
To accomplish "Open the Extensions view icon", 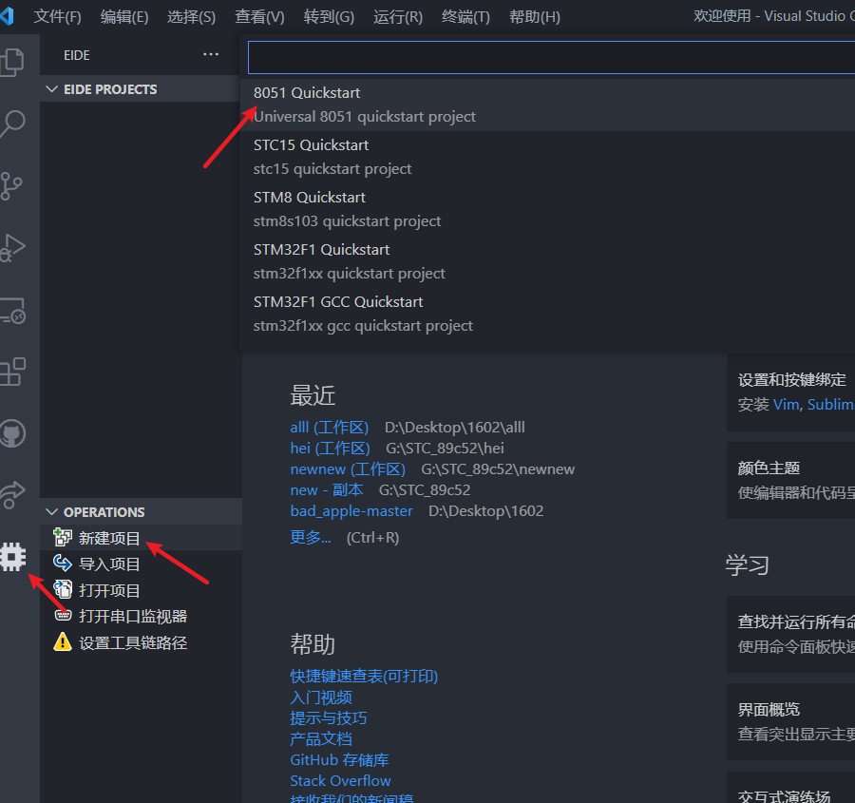I will (12, 373).
